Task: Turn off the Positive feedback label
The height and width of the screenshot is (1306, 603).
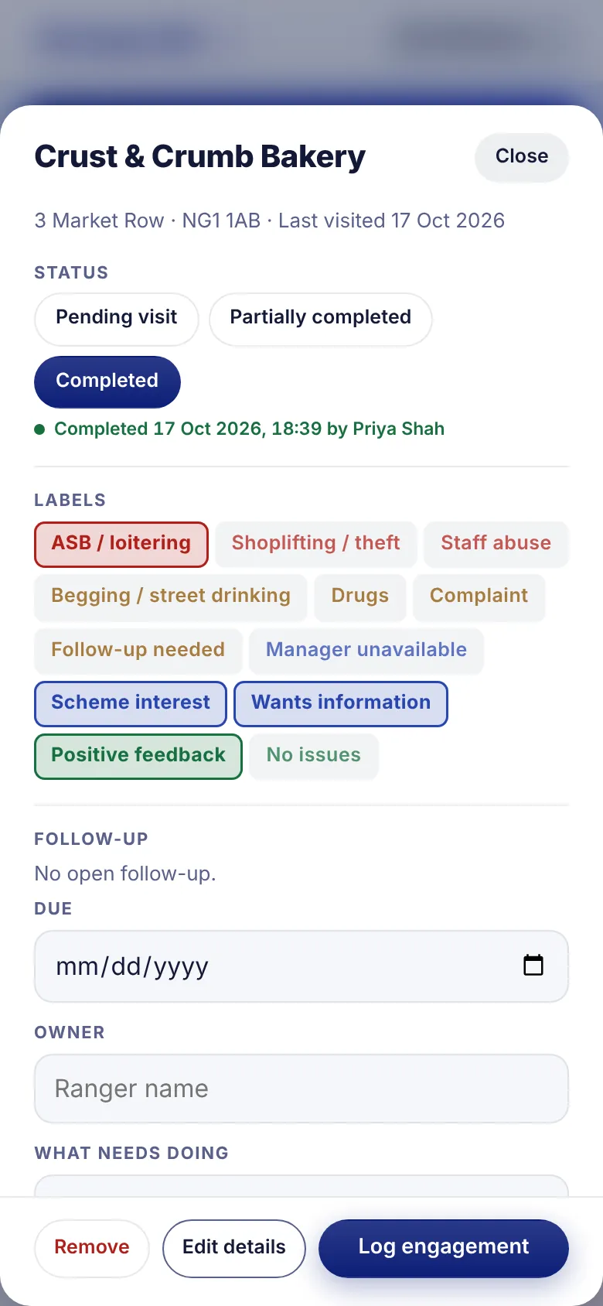Action: click(138, 756)
